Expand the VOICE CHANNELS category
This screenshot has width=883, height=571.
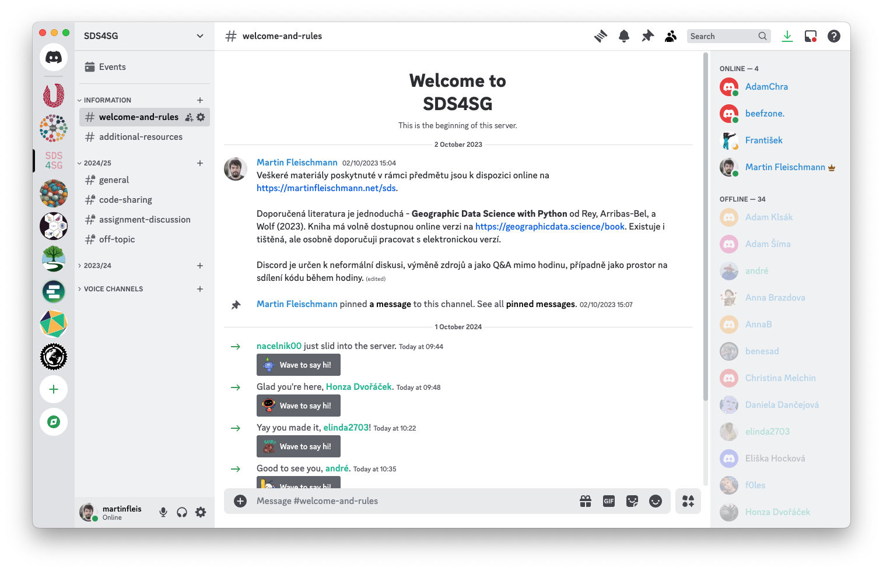tap(113, 289)
